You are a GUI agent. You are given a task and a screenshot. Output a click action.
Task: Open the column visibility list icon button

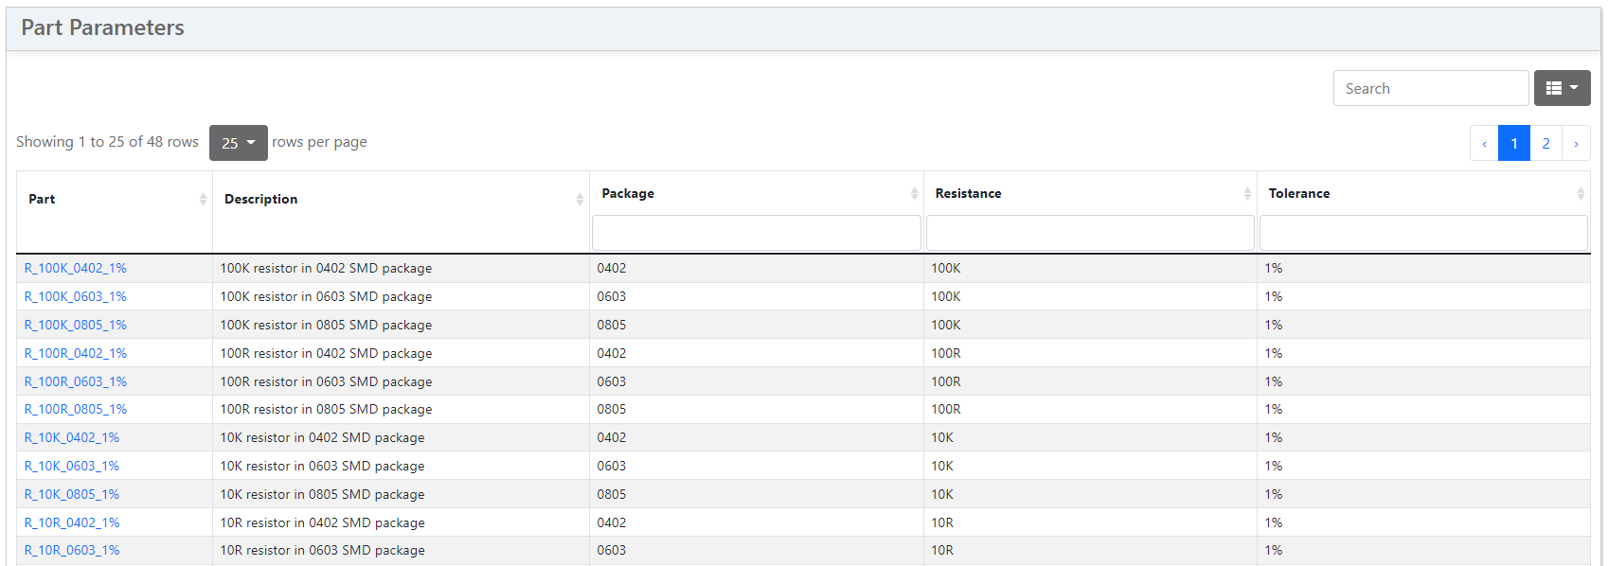1562,88
